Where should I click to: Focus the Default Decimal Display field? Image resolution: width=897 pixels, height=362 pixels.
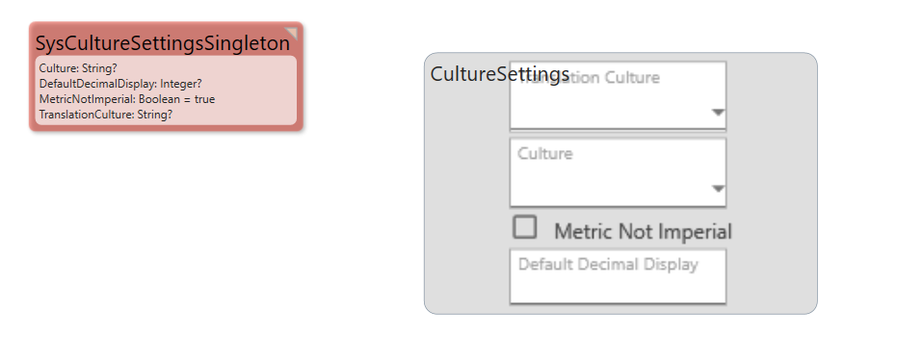tap(618, 276)
